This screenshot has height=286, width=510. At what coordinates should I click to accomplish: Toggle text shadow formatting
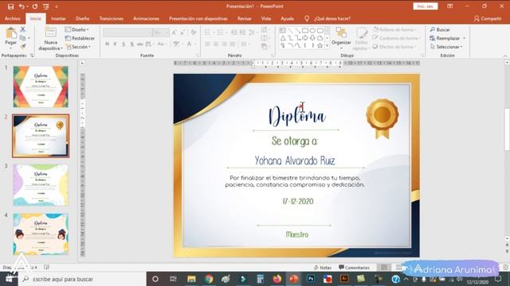click(x=131, y=44)
